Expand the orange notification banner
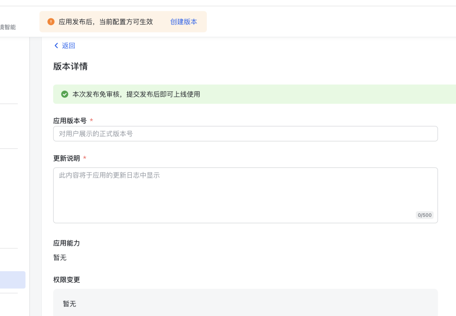456x316 pixels. pyautogui.click(x=123, y=21)
